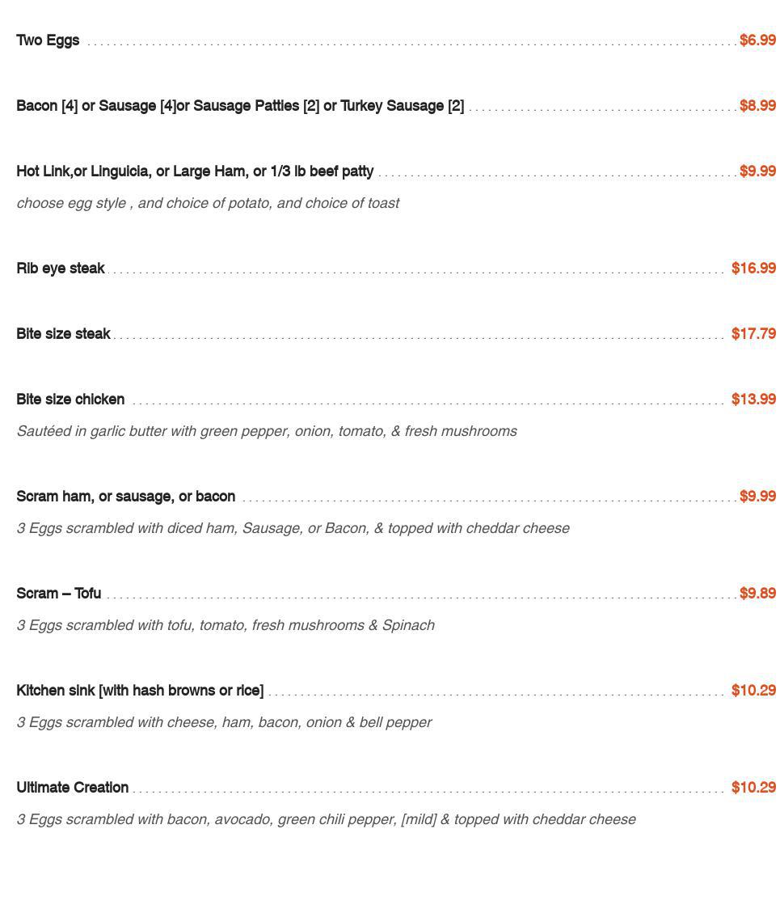Select the Rib eye steak item

61,269
